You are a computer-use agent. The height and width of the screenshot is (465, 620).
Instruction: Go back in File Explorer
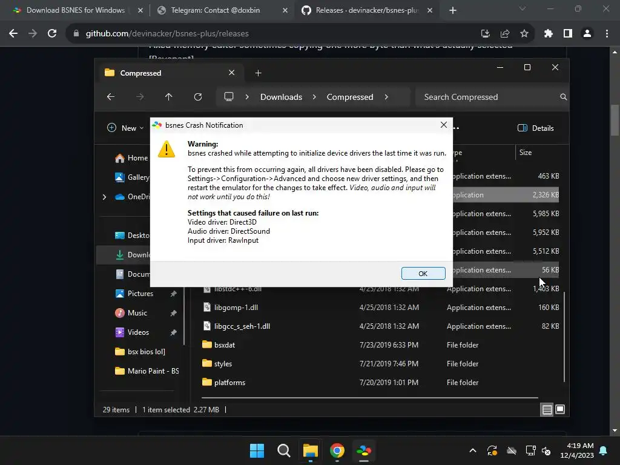(111, 97)
